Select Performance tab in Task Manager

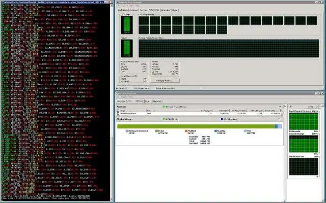coord(154,10)
